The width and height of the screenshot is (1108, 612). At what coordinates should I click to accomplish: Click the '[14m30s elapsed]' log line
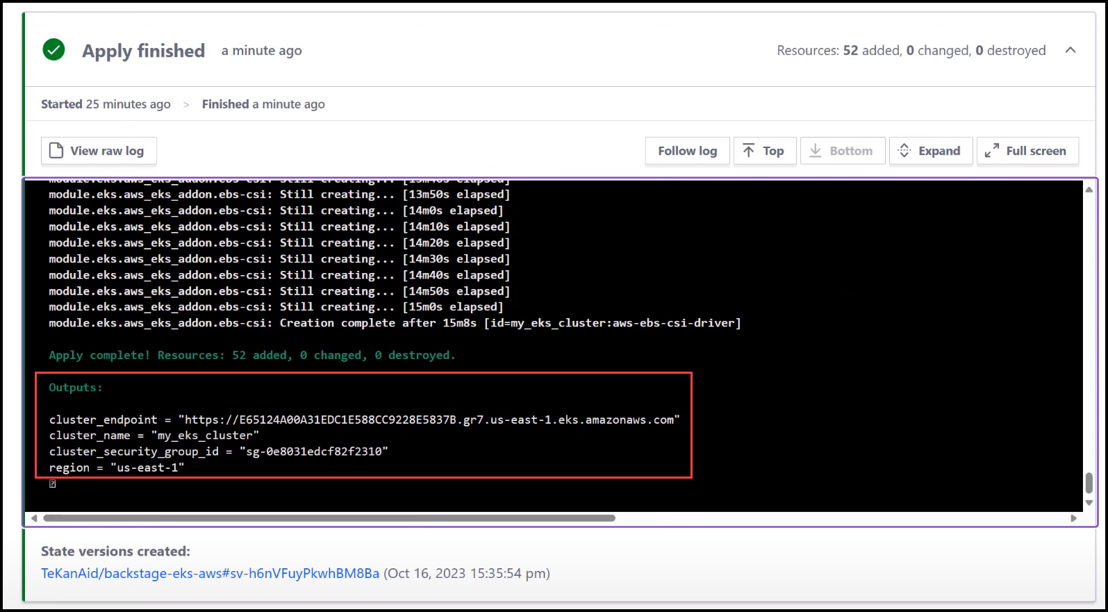click(x=280, y=259)
